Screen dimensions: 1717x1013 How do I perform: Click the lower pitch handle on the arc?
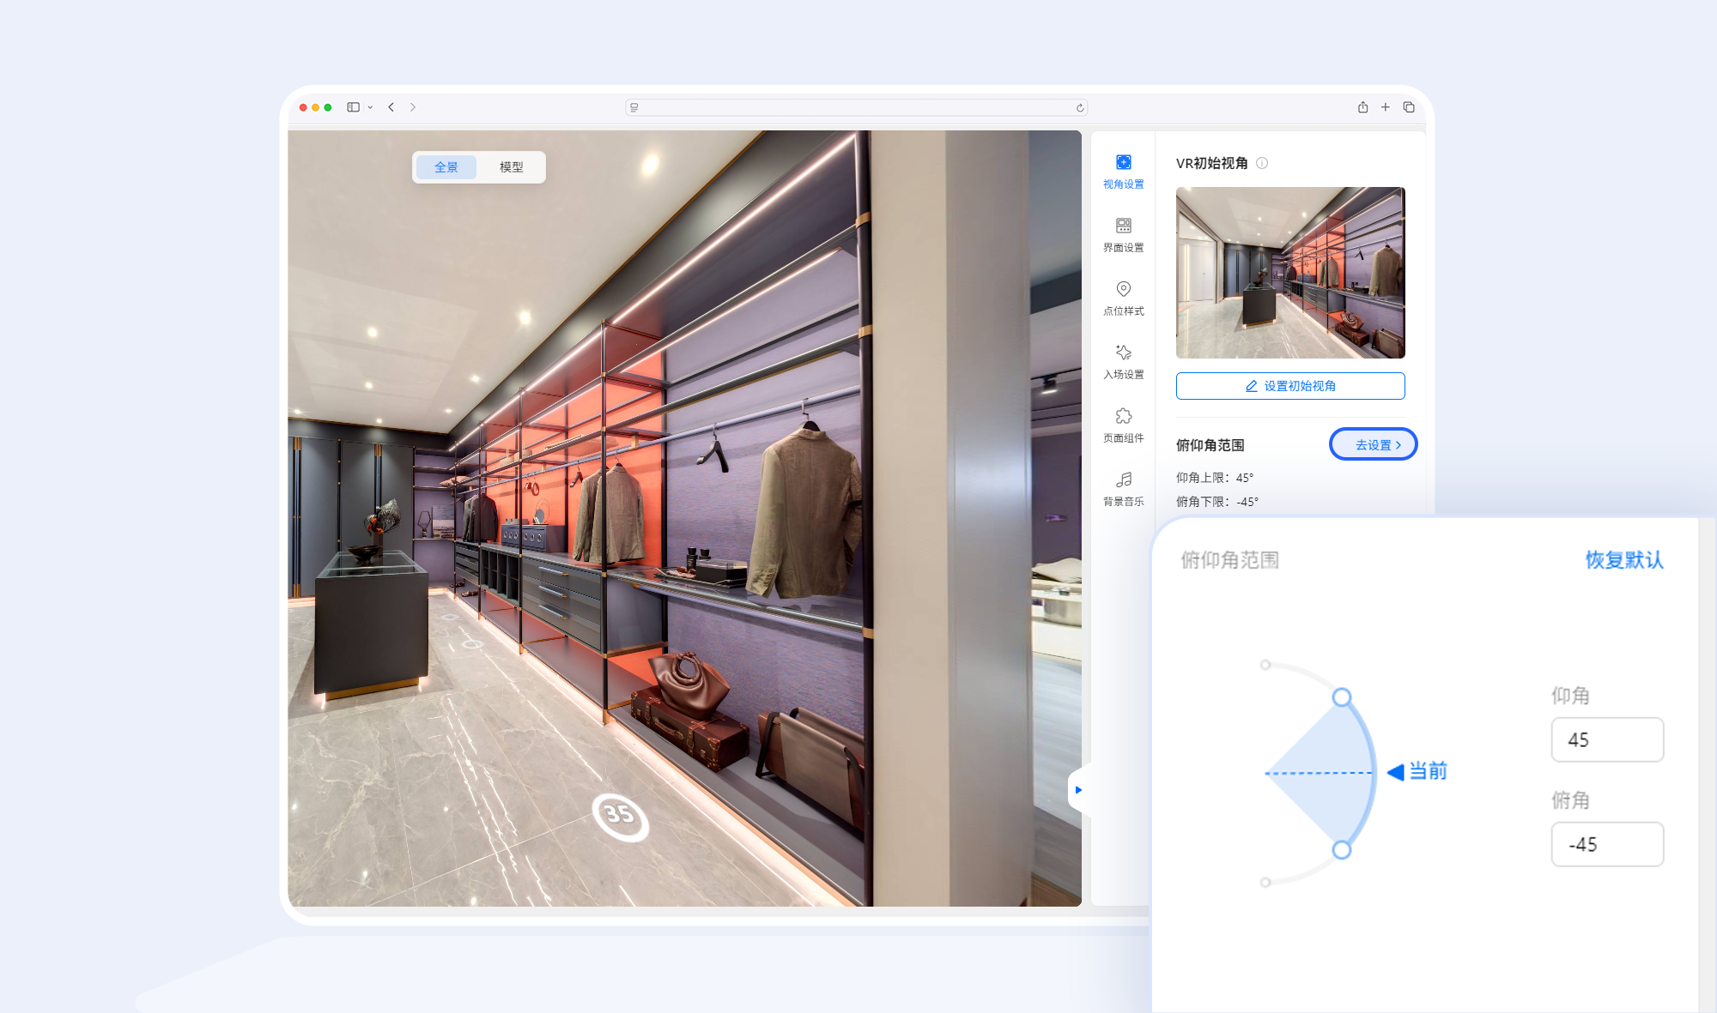pos(1342,850)
